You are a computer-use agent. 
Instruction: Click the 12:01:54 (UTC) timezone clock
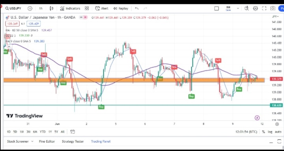pyautogui.click(x=246, y=132)
